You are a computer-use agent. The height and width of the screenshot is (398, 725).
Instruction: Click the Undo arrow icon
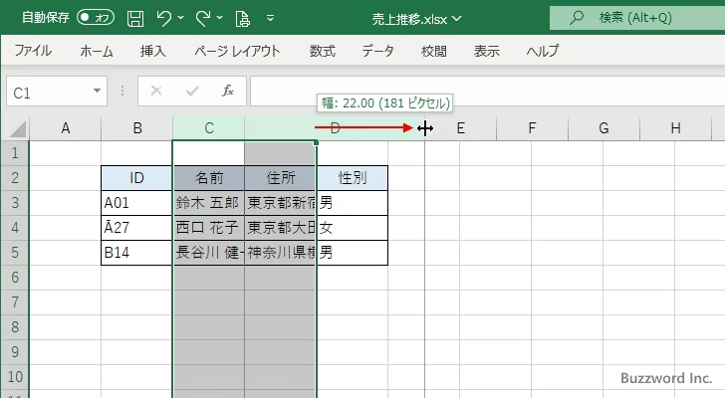point(163,18)
